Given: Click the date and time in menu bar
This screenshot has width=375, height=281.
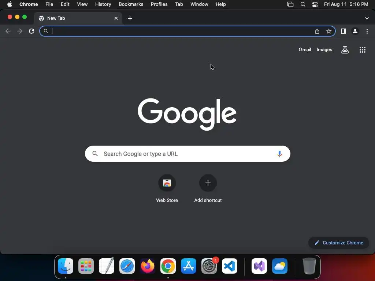Looking at the screenshot, I should click(x=346, y=4).
